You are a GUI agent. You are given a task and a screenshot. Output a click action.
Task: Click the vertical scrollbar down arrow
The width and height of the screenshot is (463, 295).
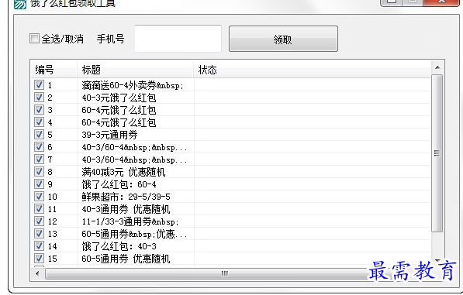(x=437, y=260)
